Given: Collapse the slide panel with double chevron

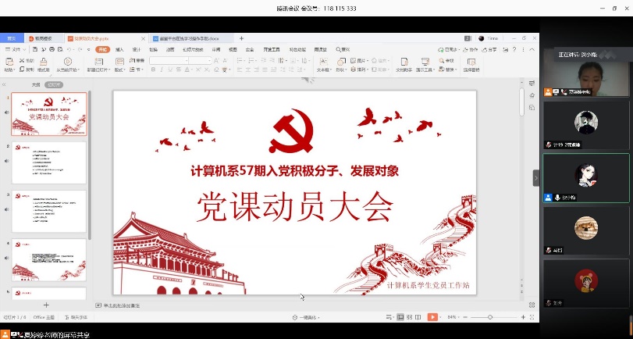Looking at the screenshot, I should 4,85.
